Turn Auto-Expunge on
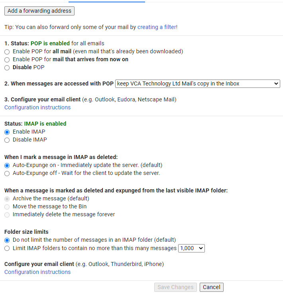This screenshot has width=283, height=297. tap(7, 165)
